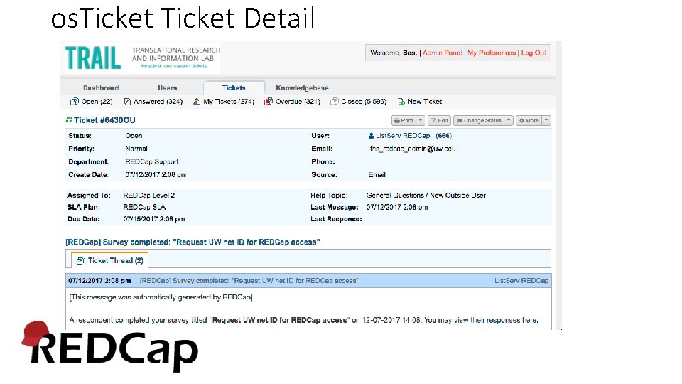Click the More button

pyautogui.click(x=529, y=121)
